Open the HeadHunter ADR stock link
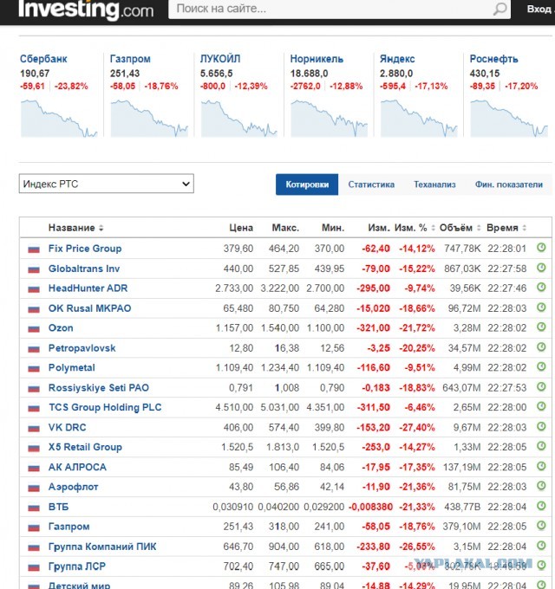The image size is (555, 589). pos(88,288)
